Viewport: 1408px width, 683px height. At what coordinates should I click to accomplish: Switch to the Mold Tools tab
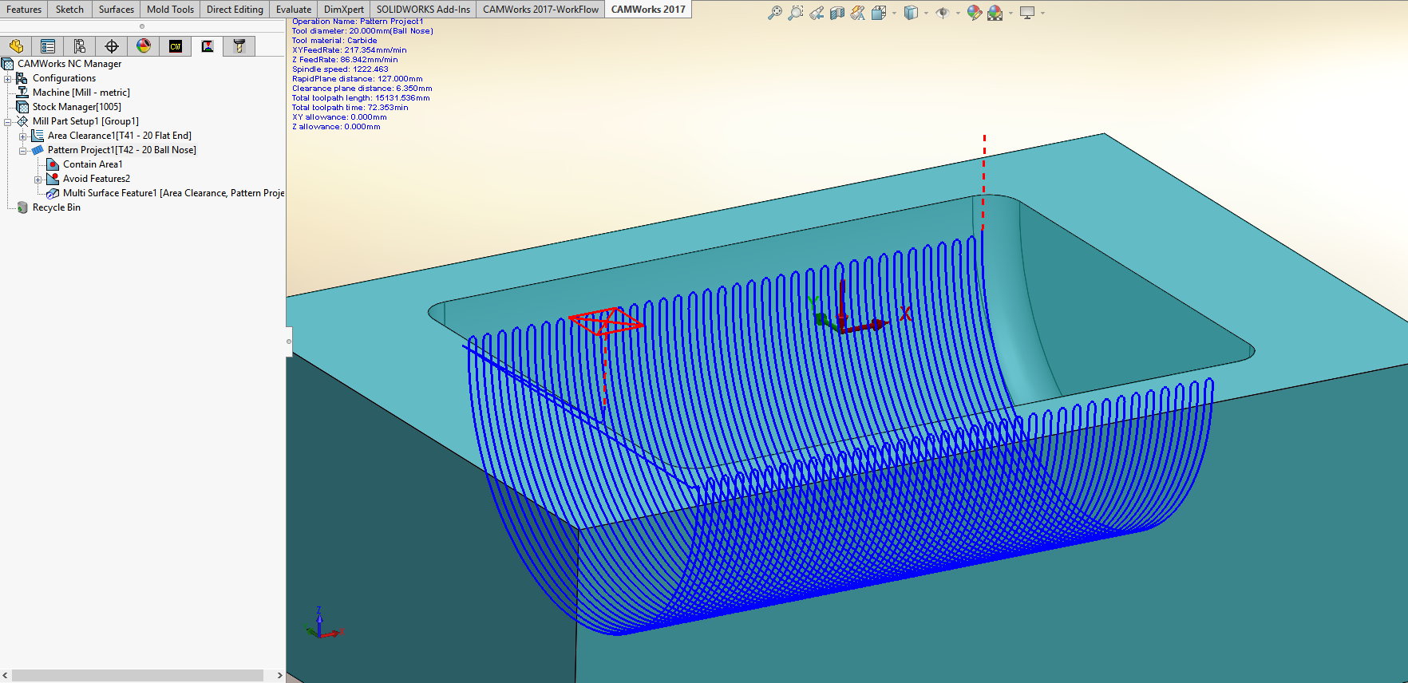point(170,10)
